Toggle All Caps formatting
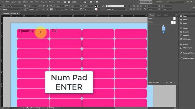The image size is (195, 109). (40, 6)
